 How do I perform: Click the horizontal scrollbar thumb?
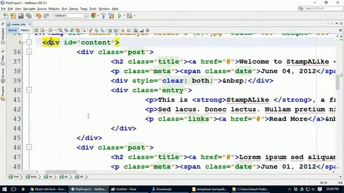61,172
